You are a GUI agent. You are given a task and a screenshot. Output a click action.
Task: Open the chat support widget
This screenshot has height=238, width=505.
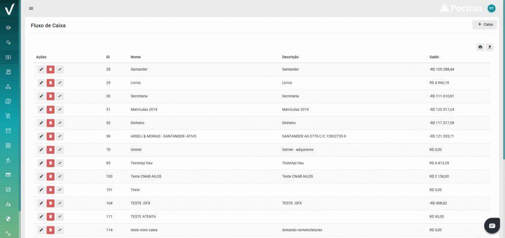click(x=492, y=225)
